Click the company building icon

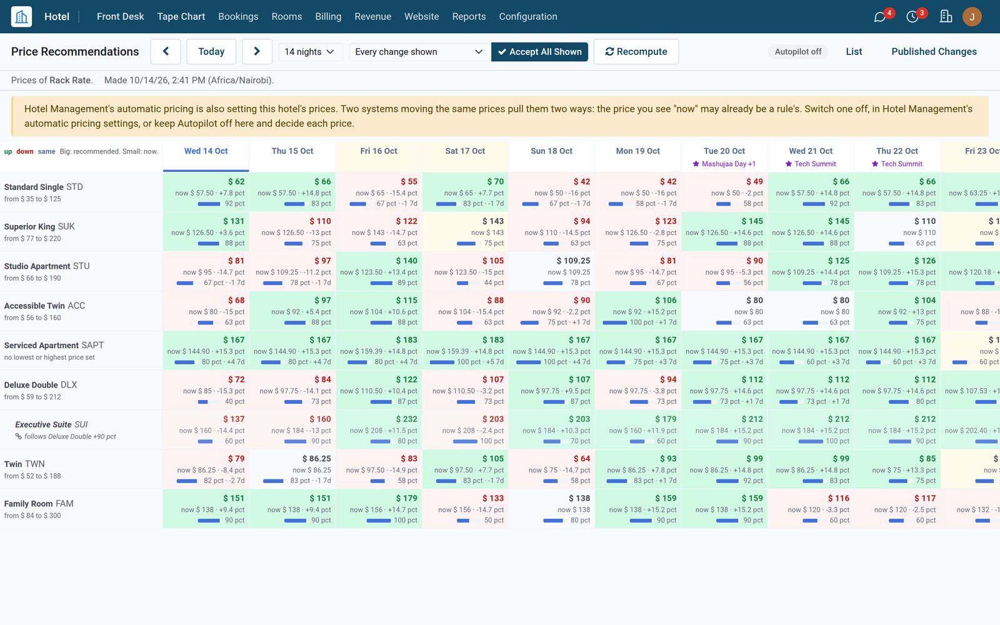pos(946,16)
